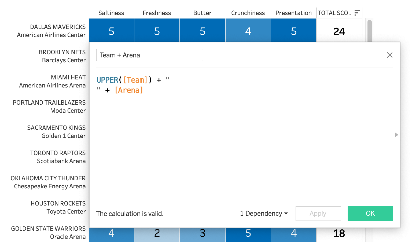Select the Freshness column header
Viewport: 412px width, 242px height.
pos(157,13)
